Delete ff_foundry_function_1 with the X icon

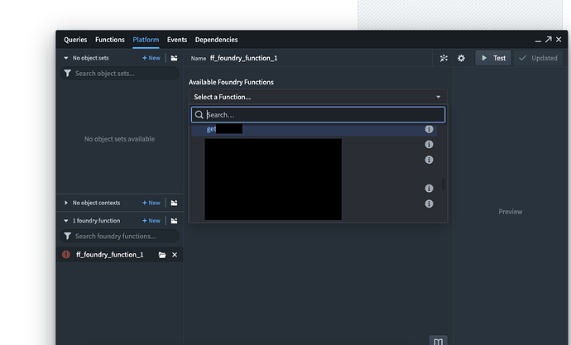(175, 255)
